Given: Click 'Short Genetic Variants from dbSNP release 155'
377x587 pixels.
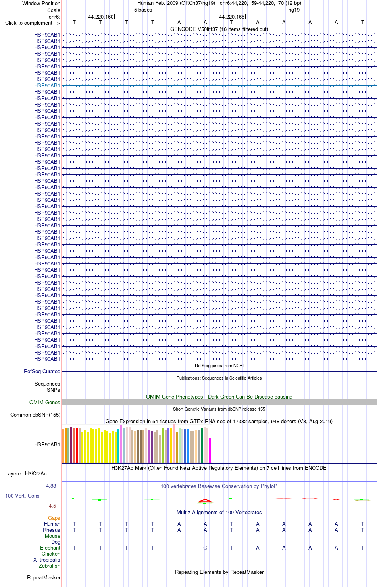Looking at the screenshot, I should pos(219,409).
